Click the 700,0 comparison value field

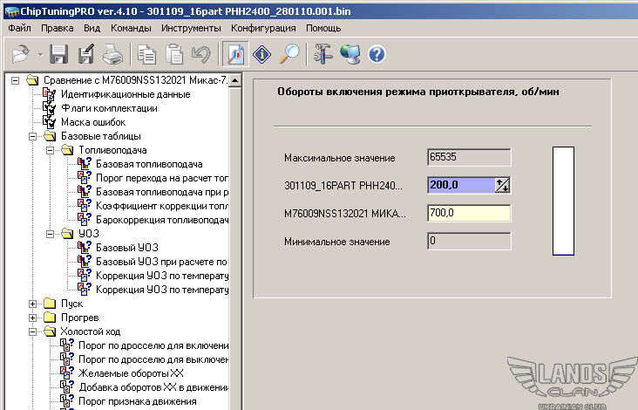click(468, 213)
